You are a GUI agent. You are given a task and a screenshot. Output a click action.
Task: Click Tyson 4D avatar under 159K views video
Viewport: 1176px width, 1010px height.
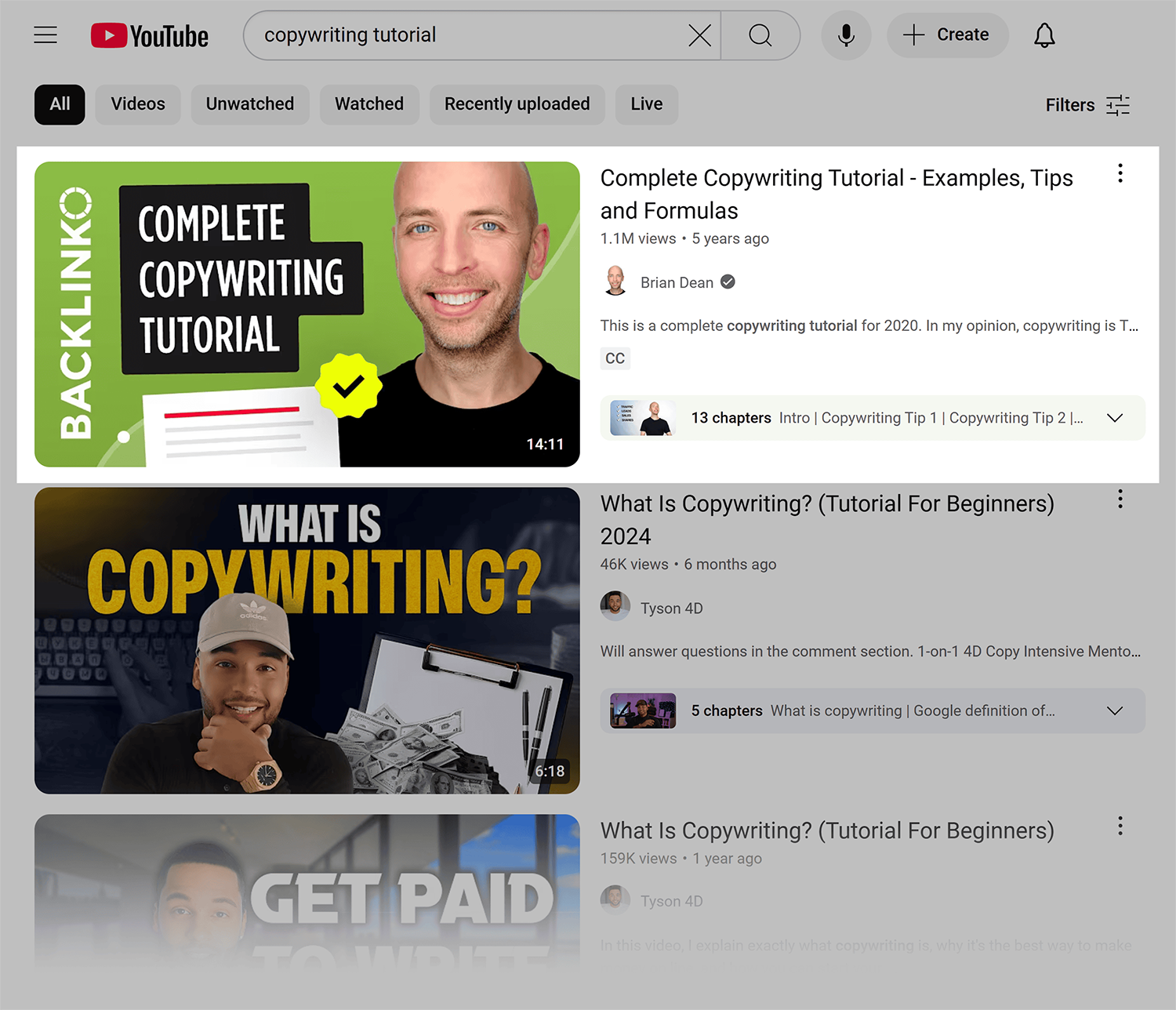pos(615,900)
